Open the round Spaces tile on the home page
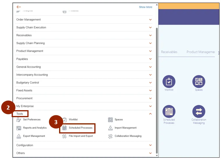 click(199, 82)
